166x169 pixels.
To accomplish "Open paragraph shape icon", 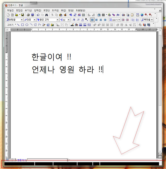I will (x=75, y=15).
